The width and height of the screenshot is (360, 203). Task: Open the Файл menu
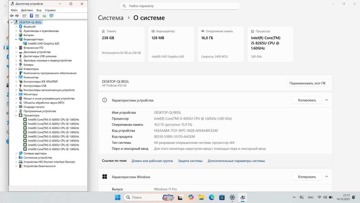14,10
